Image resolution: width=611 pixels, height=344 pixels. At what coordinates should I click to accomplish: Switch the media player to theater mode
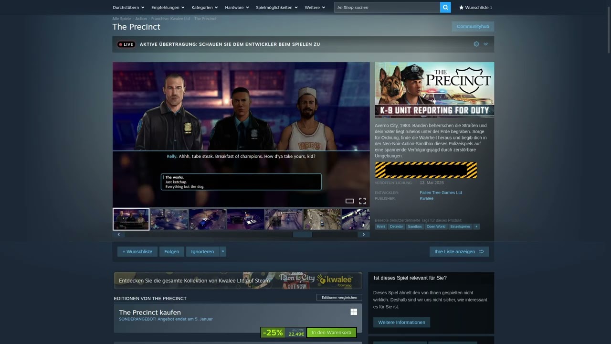[x=349, y=201]
